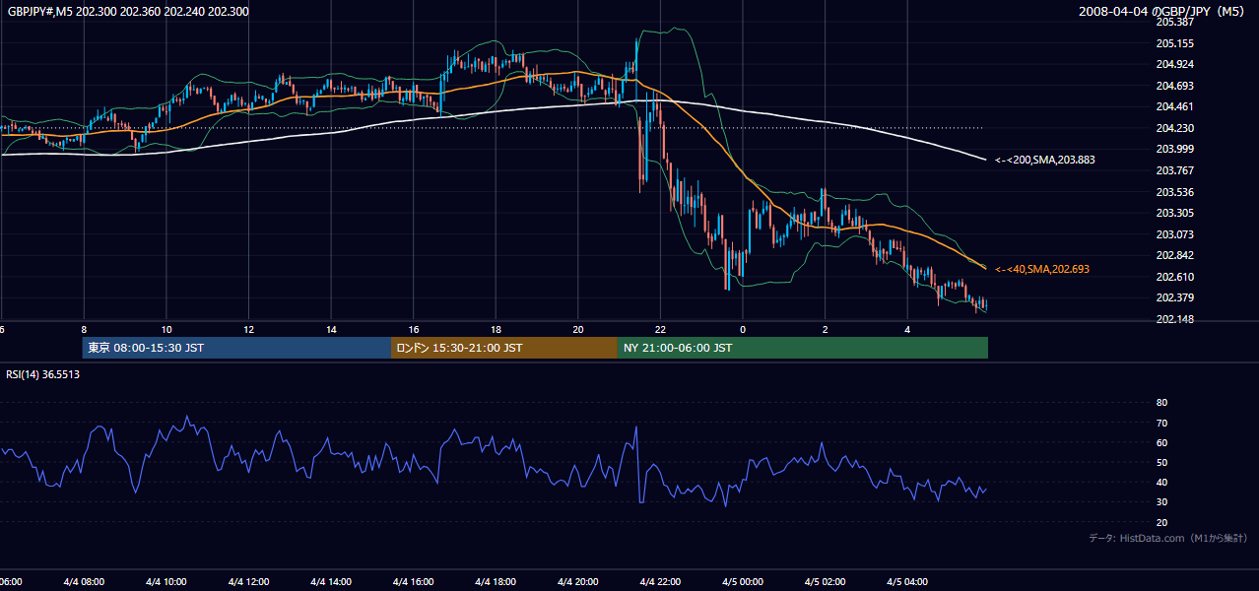Screen dimensions: 1259x591
Task: Click the London session bar 15:30-21:00 JST
Action: [x=504, y=348]
